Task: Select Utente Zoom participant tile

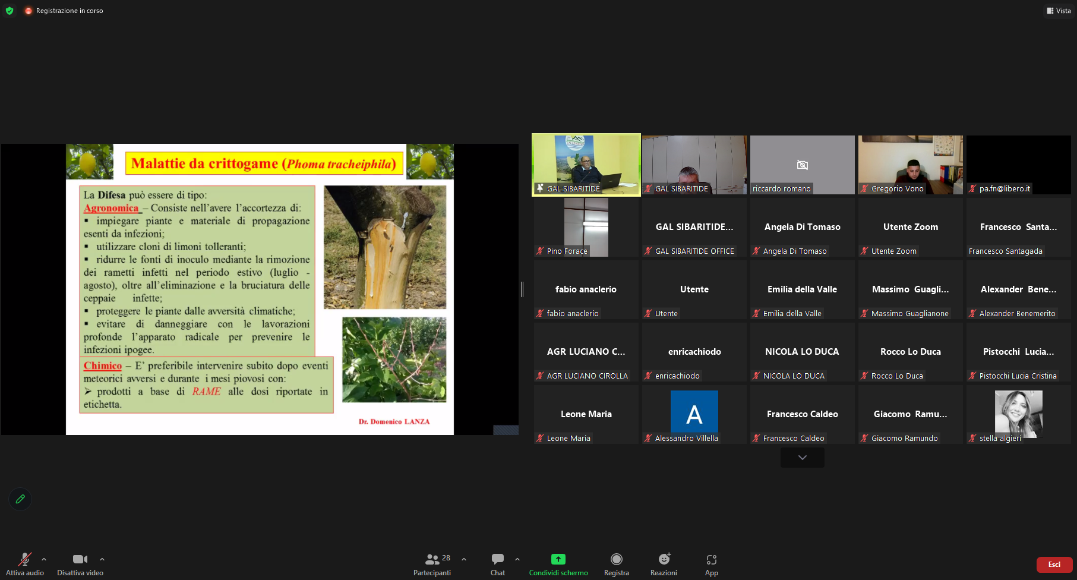Action: point(911,227)
